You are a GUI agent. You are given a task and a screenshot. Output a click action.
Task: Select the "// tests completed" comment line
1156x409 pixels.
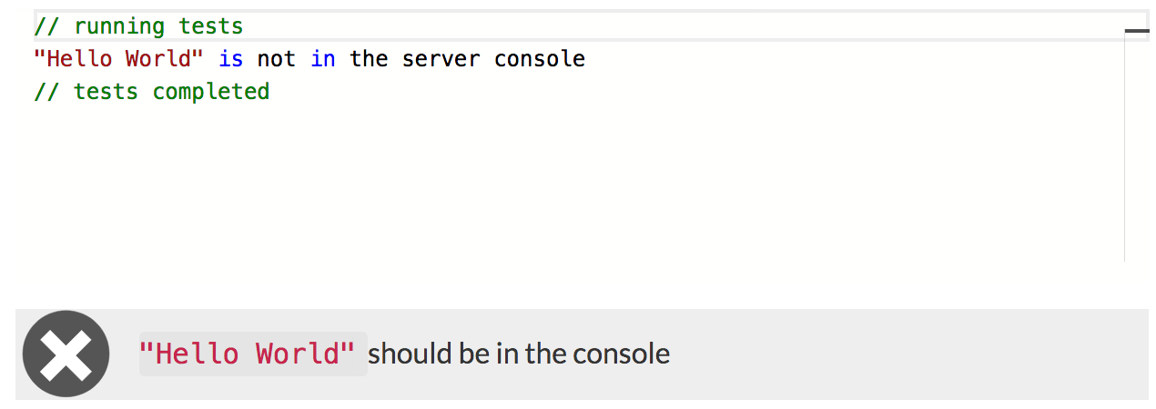151,92
